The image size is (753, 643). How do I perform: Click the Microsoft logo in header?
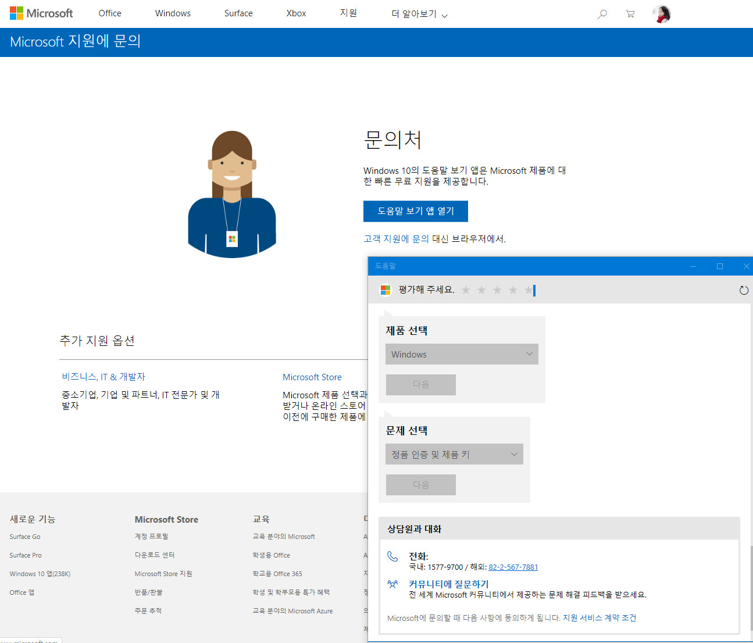pyautogui.click(x=41, y=13)
